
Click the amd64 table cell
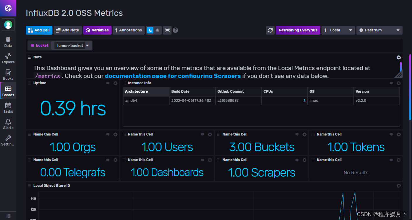(146, 100)
